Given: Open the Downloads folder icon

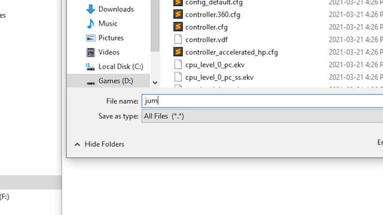Looking at the screenshot, I should pyautogui.click(x=90, y=10).
